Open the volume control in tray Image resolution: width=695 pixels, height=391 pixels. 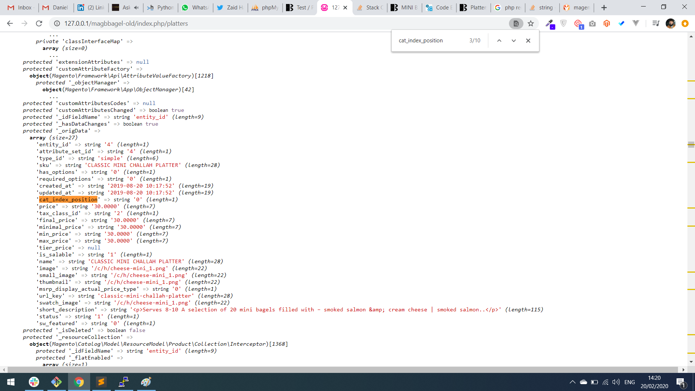click(616, 382)
